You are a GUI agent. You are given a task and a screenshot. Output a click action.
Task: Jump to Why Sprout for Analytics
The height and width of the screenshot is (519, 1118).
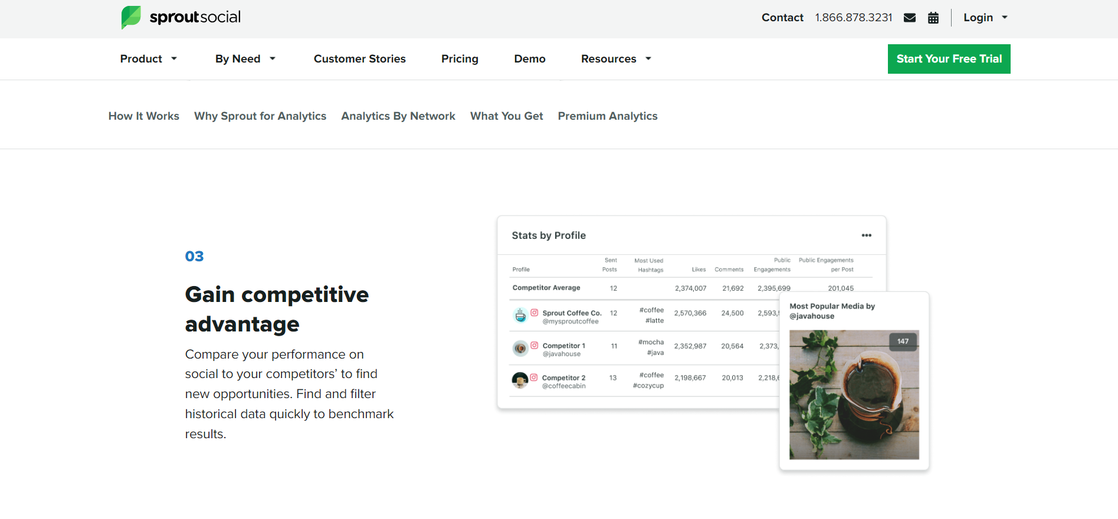click(x=260, y=116)
